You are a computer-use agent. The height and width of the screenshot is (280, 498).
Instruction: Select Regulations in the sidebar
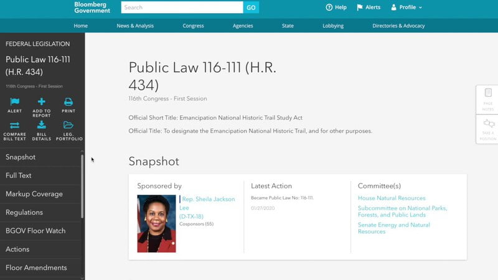pyautogui.click(x=40, y=212)
